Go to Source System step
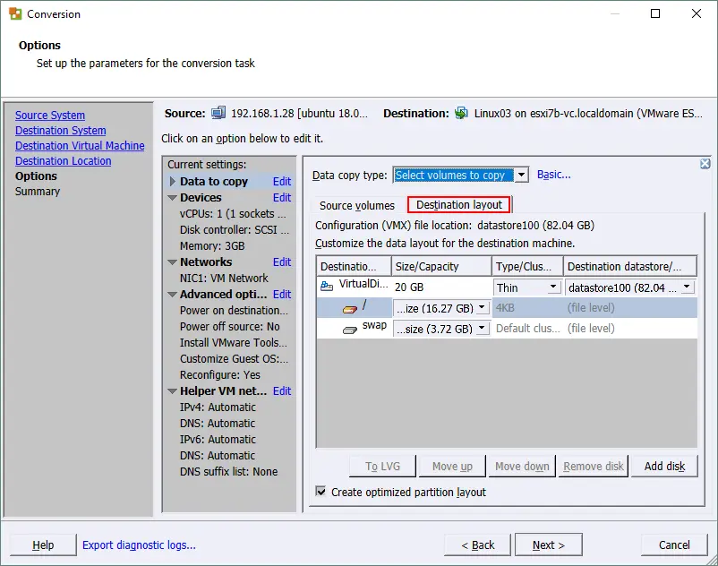 (x=50, y=115)
